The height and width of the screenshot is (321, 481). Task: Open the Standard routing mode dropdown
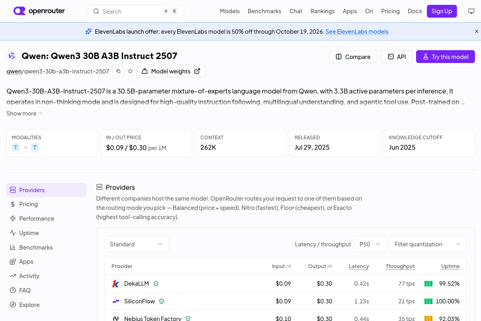(137, 244)
